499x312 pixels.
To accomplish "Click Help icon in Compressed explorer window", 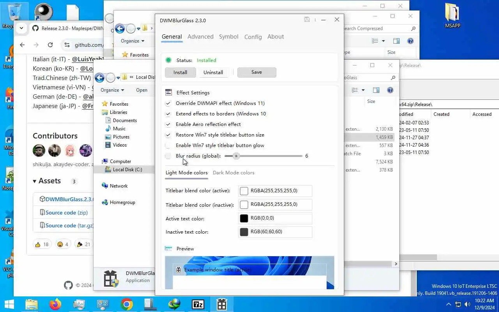I will click(410, 41).
